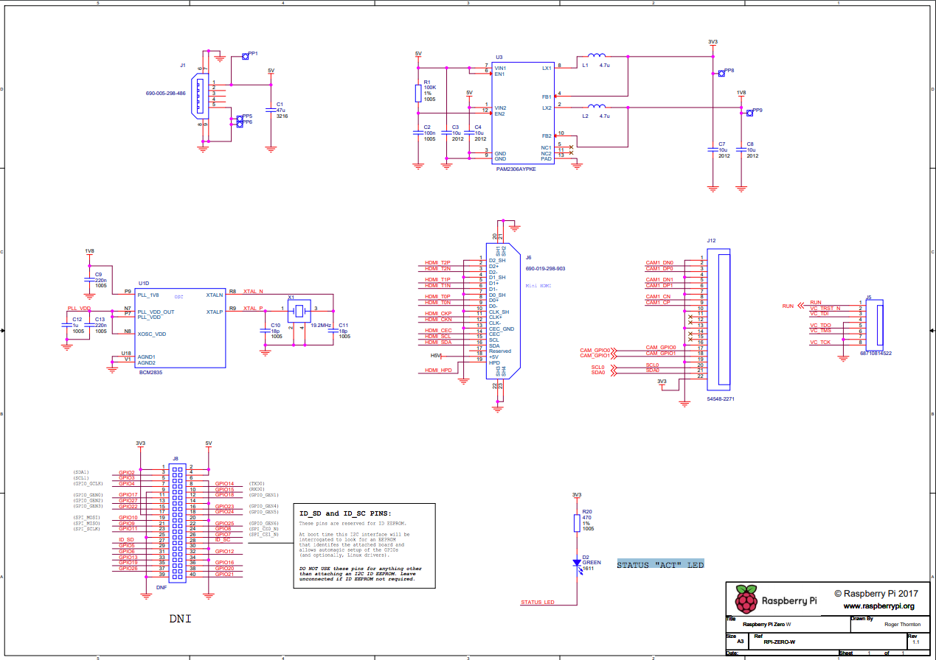Screen dimensions: 936x660
Task: Select the J8 GPIO header symbol
Action: point(178,522)
